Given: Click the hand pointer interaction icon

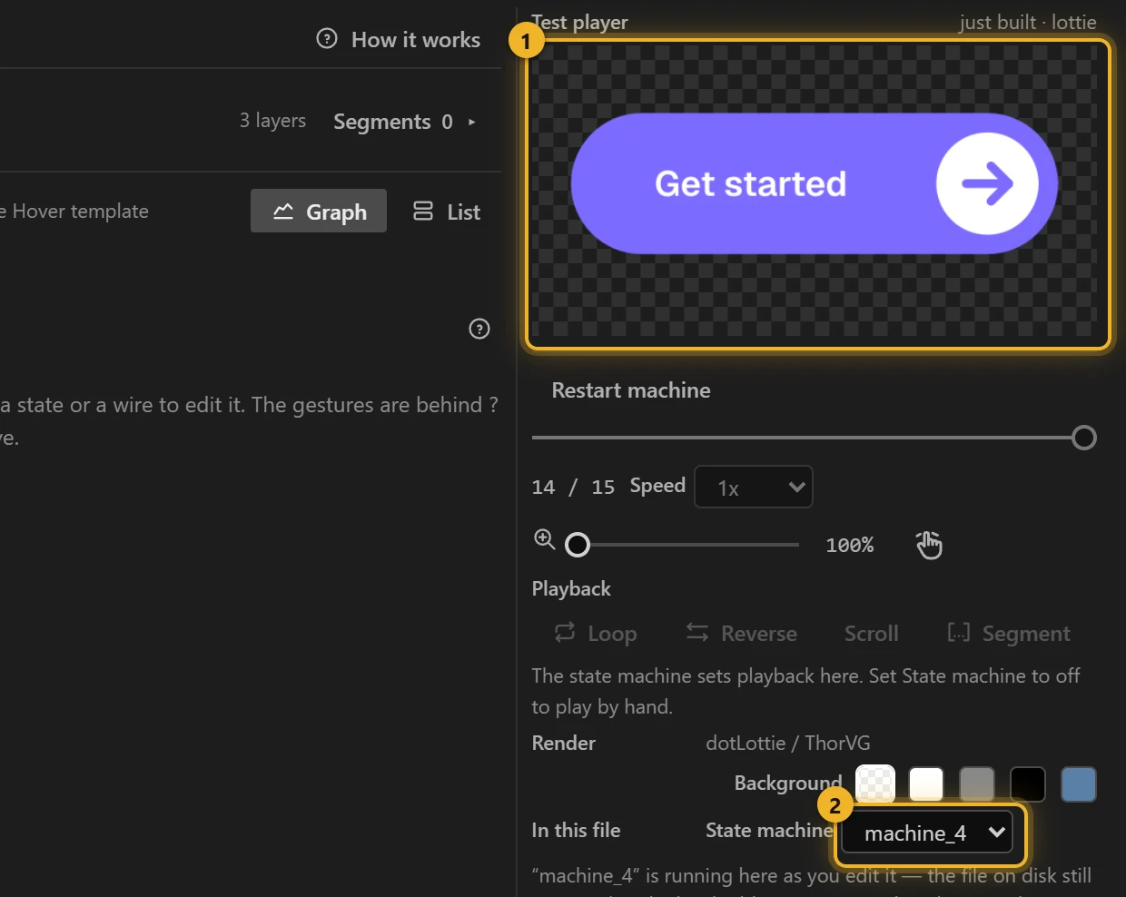Looking at the screenshot, I should click(929, 545).
